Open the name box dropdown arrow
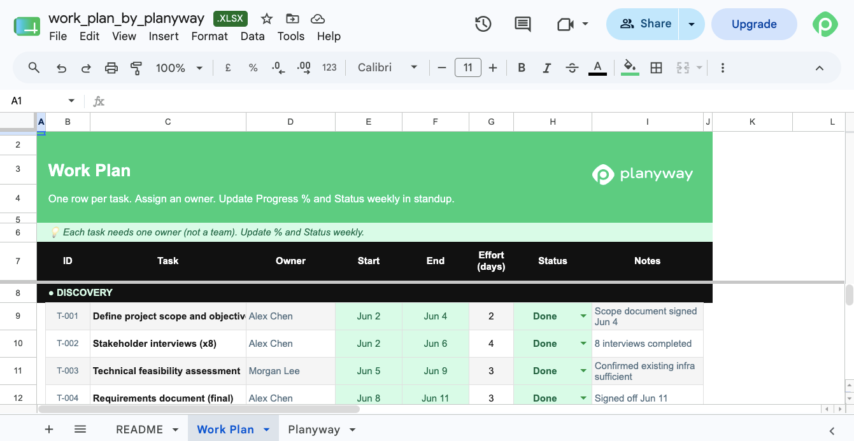The height and width of the screenshot is (441, 854). (x=71, y=101)
